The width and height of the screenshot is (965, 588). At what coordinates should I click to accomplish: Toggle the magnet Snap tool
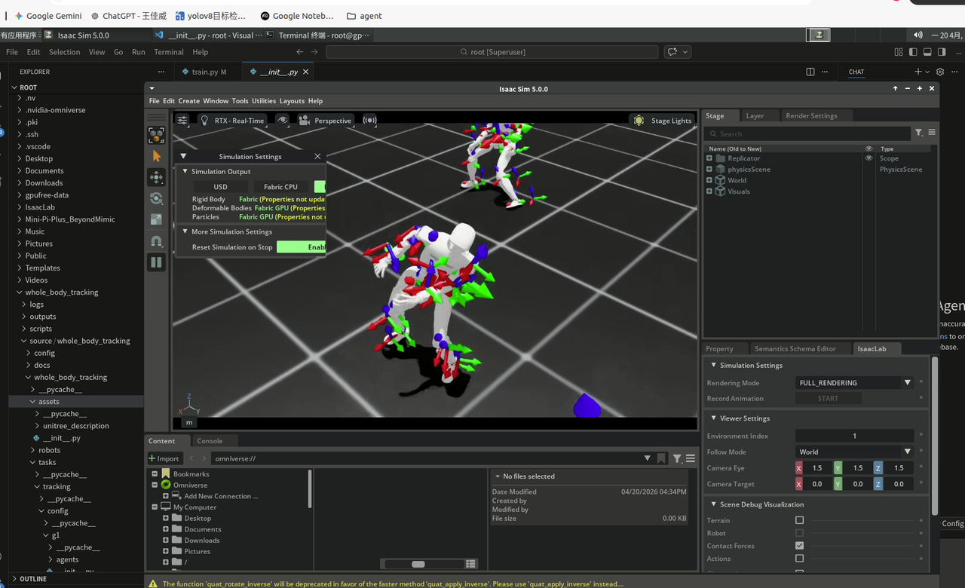(156, 241)
